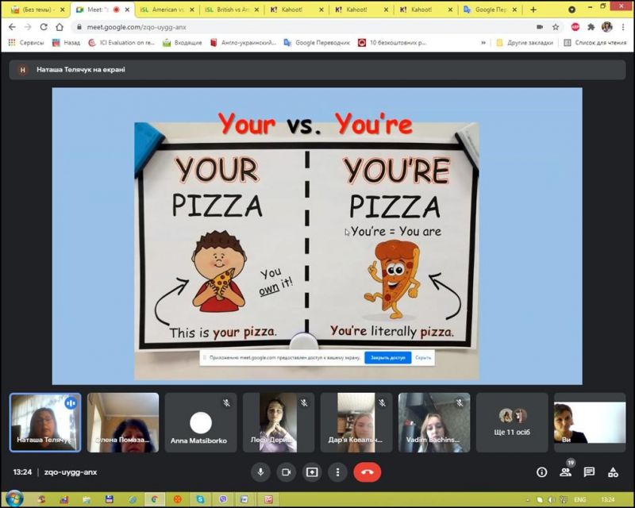Open Google Переводчик bookmark
Viewport: 635px width, 508px height.
[x=317, y=43]
